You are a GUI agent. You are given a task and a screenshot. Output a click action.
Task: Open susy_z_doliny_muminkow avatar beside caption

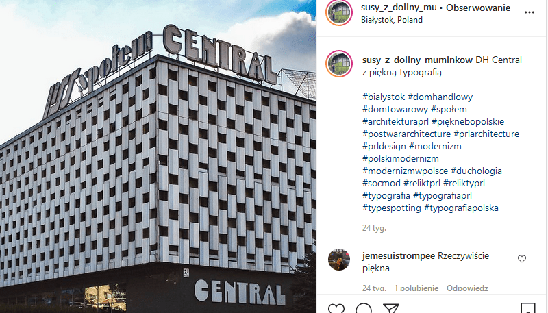[x=339, y=64]
